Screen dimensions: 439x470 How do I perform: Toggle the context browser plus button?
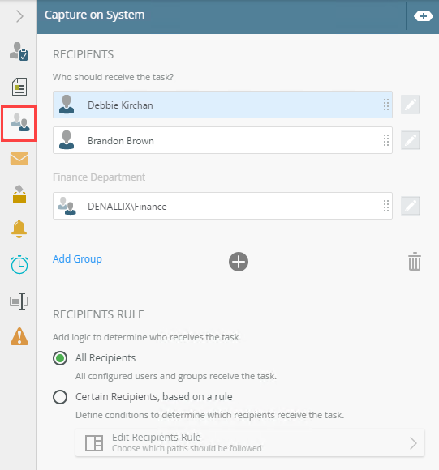(423, 16)
